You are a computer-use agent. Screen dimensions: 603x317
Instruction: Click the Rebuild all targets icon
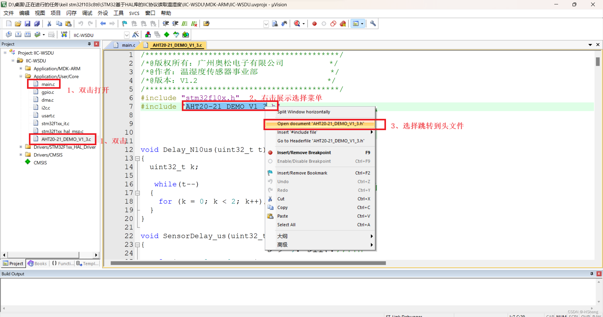[x=28, y=34]
